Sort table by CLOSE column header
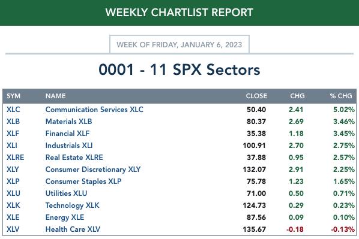359x239 pixels. [x=256, y=96]
